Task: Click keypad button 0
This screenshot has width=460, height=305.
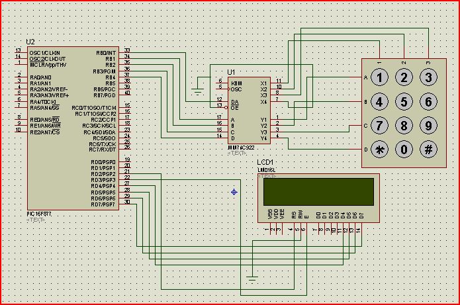Action: pyautogui.click(x=404, y=150)
